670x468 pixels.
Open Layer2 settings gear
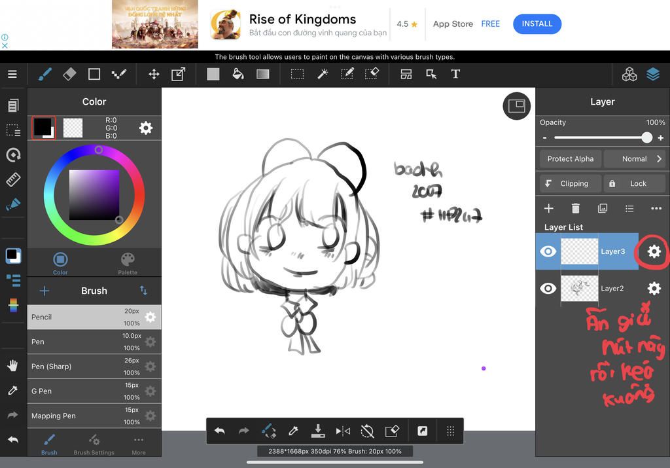click(654, 289)
